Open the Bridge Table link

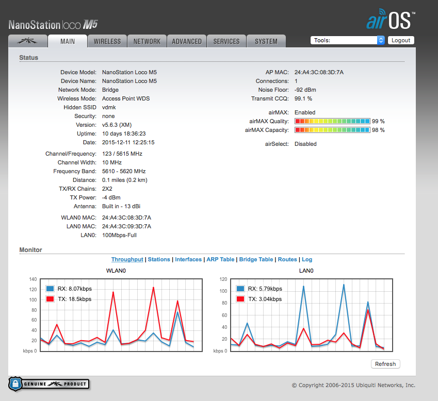[x=256, y=259]
